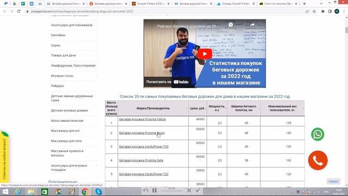Open Маты гимнастические category
Image resolution: width=348 pixels, height=196 pixels.
coord(67,121)
